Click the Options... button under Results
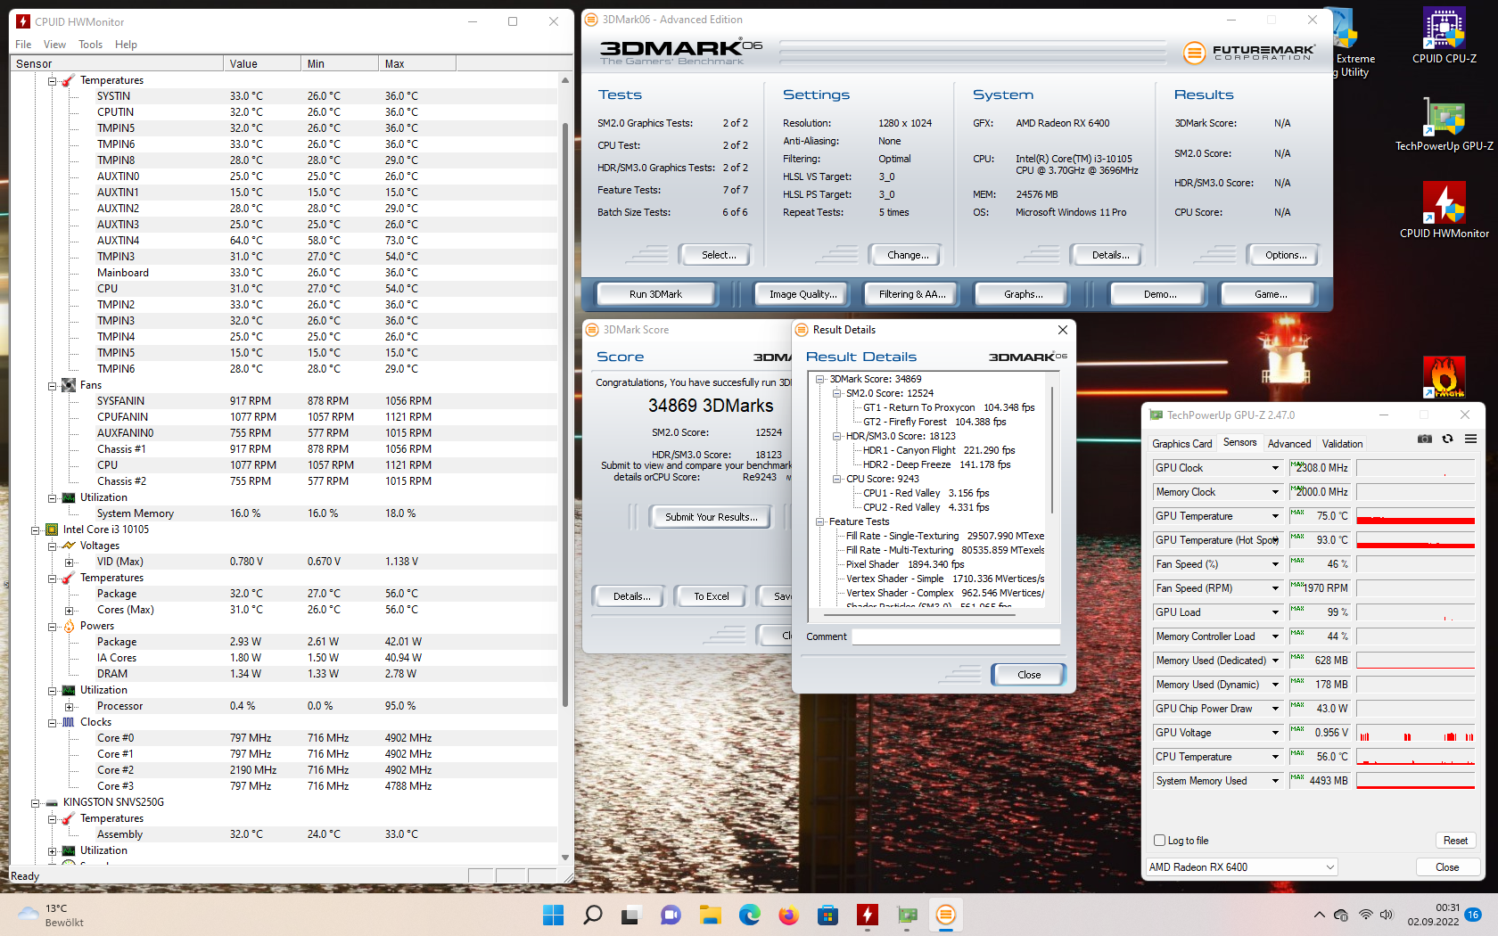The height and width of the screenshot is (936, 1498). point(1286,255)
